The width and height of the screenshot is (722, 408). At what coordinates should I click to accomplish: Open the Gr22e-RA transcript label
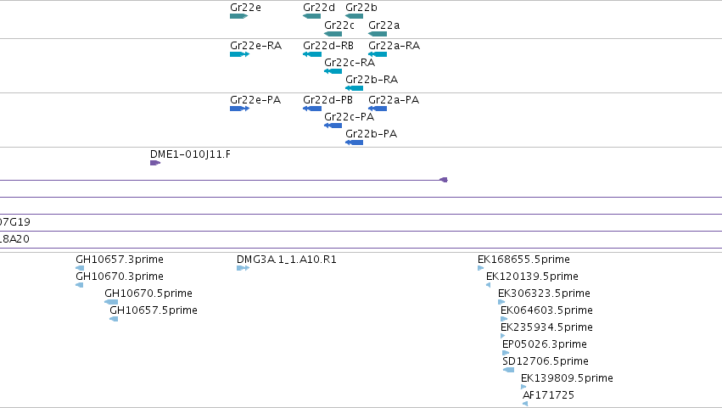256,46
